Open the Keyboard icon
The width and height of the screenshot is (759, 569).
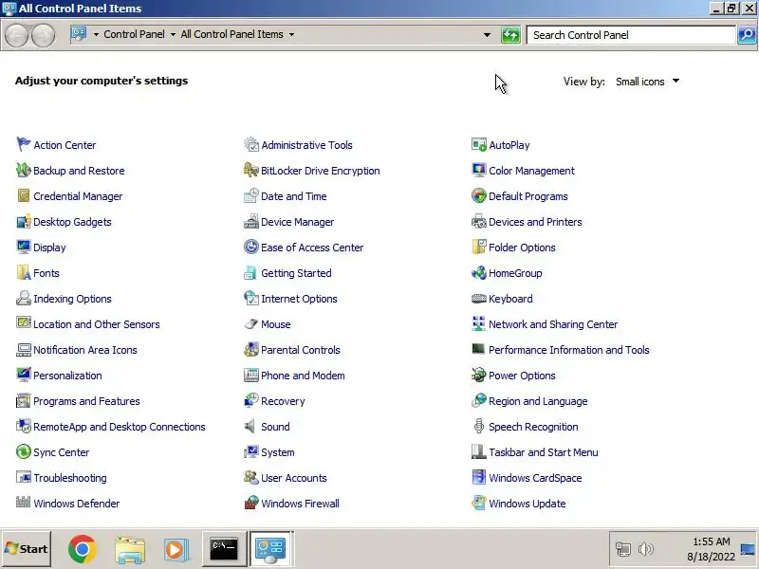(x=479, y=298)
